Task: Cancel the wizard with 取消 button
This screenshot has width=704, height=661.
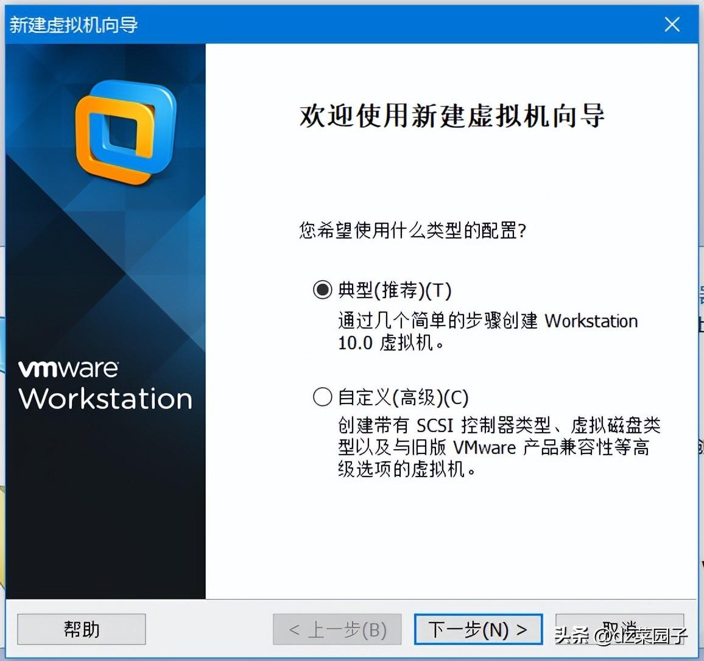Action: pyautogui.click(x=619, y=629)
